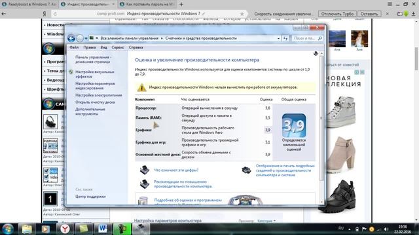Screen dimensions: 419x235
Task: Open a new browser tab with plus
Action: click(181, 5)
